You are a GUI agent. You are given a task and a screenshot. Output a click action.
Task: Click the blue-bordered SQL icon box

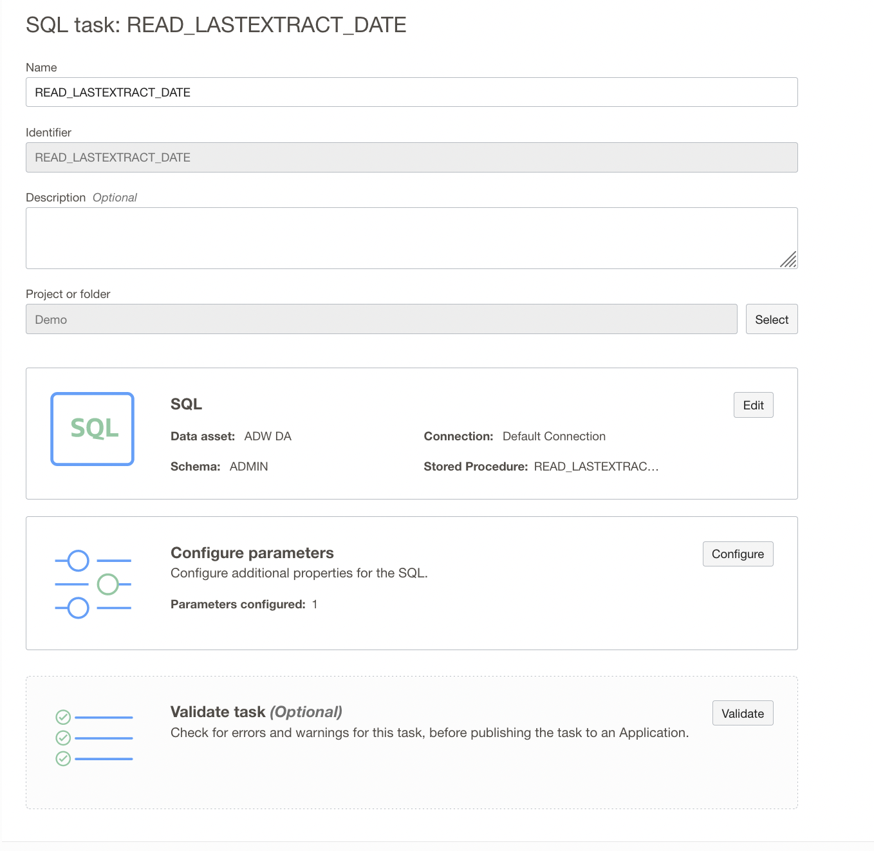[92, 428]
